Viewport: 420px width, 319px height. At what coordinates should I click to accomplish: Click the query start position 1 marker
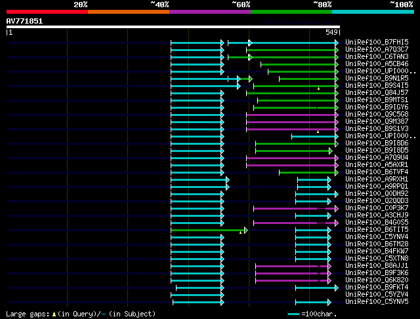coord(10,32)
